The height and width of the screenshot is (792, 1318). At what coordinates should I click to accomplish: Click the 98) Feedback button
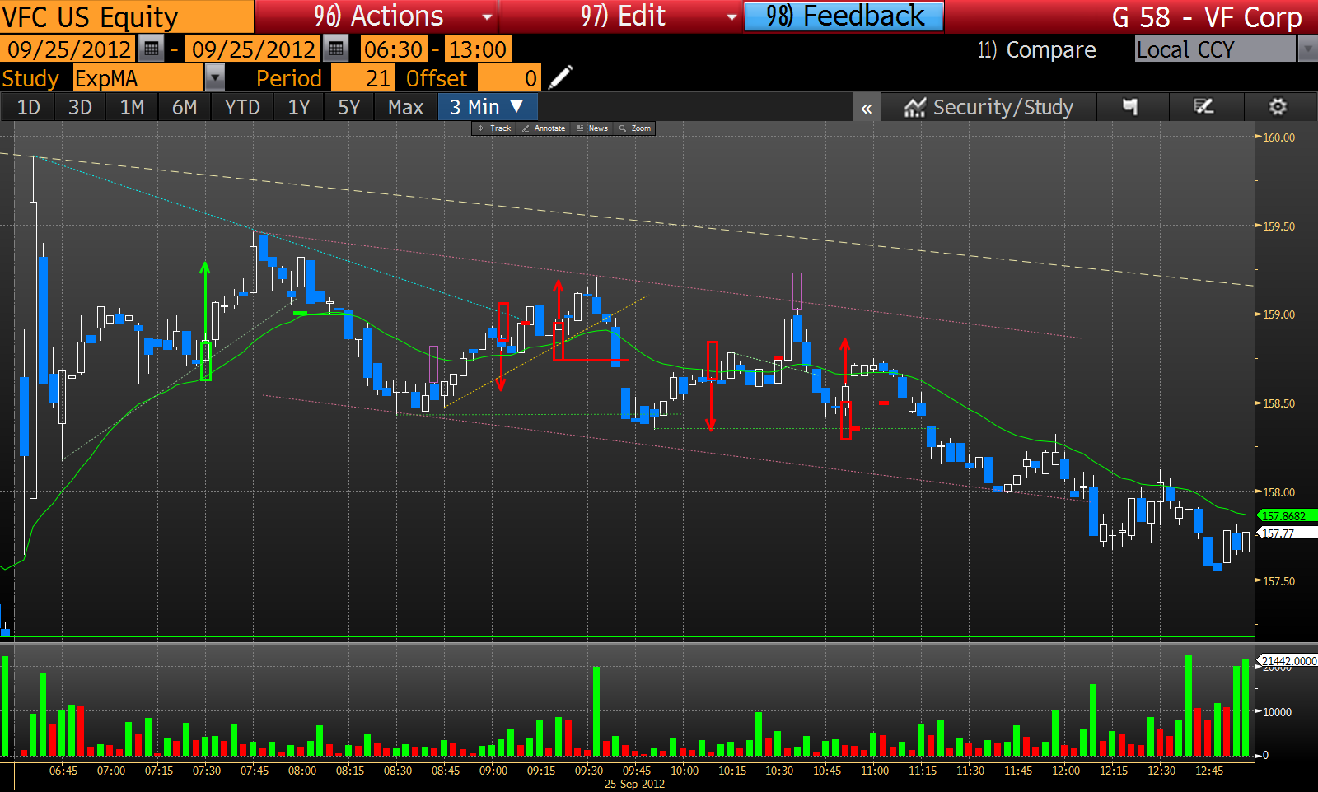(844, 16)
